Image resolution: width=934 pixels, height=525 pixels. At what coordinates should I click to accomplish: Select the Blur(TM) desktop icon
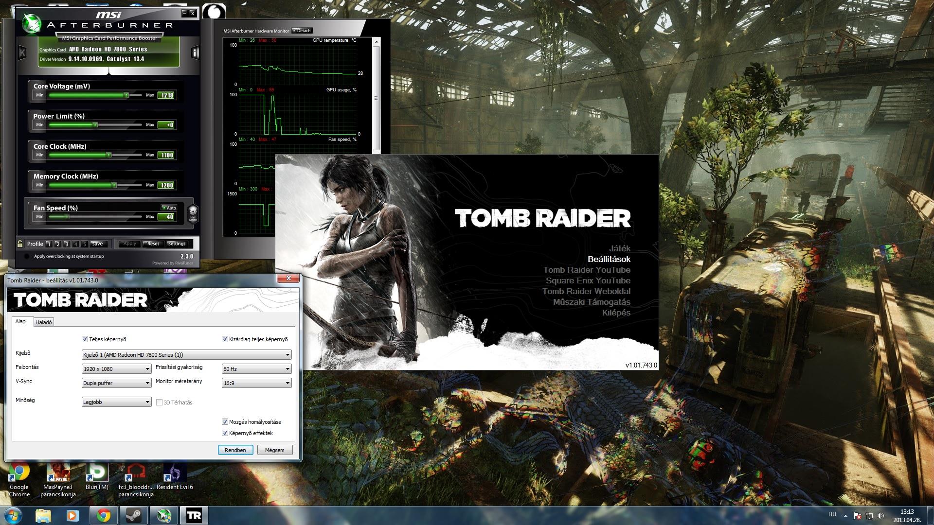pyautogui.click(x=97, y=477)
